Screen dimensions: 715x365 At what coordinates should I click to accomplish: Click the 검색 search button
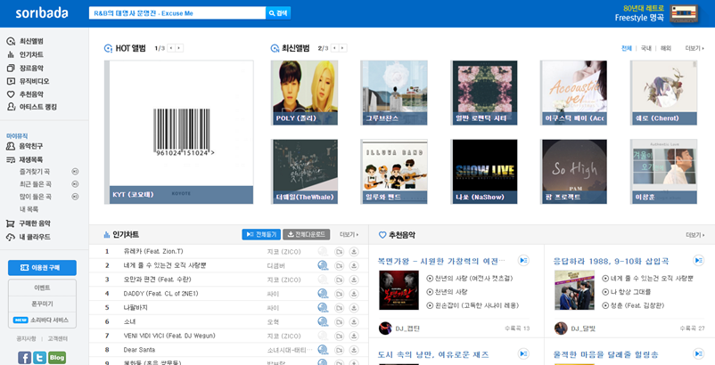coord(278,13)
